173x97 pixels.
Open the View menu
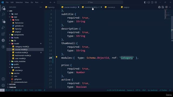(x=27, y=2)
